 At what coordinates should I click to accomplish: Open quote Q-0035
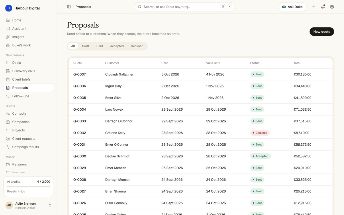pos(79,98)
